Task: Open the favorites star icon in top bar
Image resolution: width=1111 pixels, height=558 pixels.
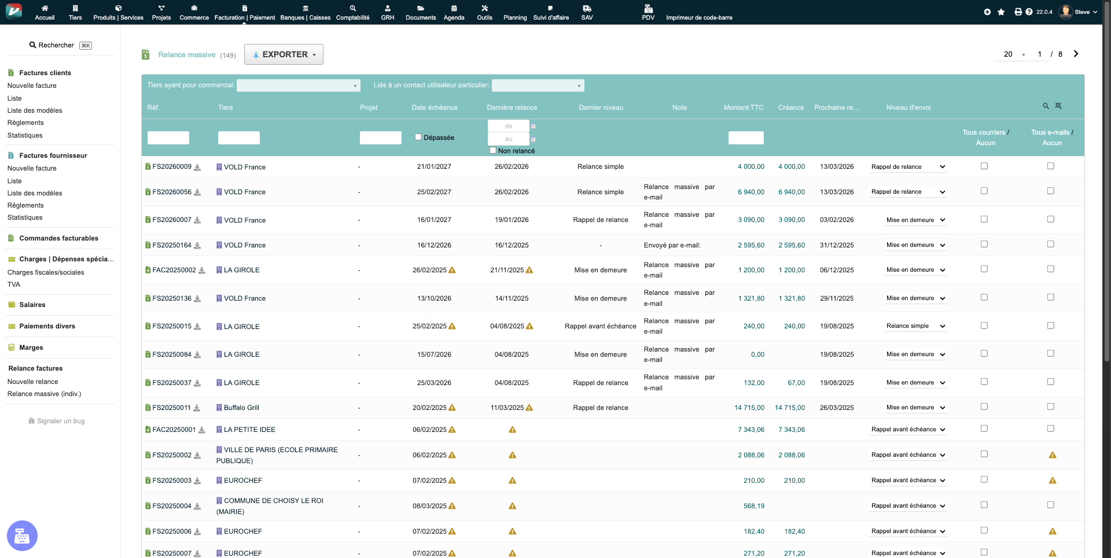Action: point(1001,12)
